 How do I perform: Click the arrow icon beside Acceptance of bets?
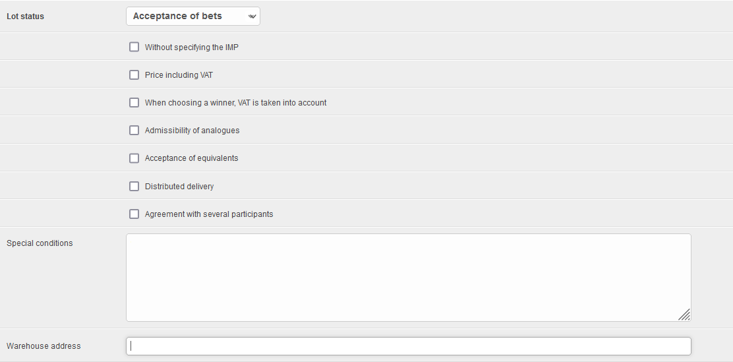pos(252,16)
